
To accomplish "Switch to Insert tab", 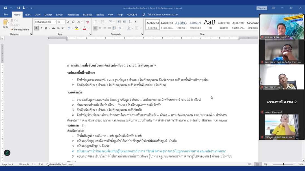I will [27, 15].
